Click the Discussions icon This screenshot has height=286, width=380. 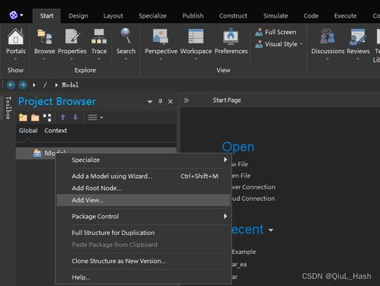click(327, 37)
